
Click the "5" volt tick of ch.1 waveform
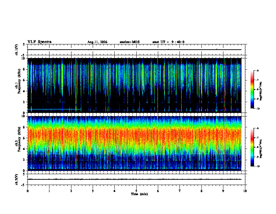click(24, 44)
